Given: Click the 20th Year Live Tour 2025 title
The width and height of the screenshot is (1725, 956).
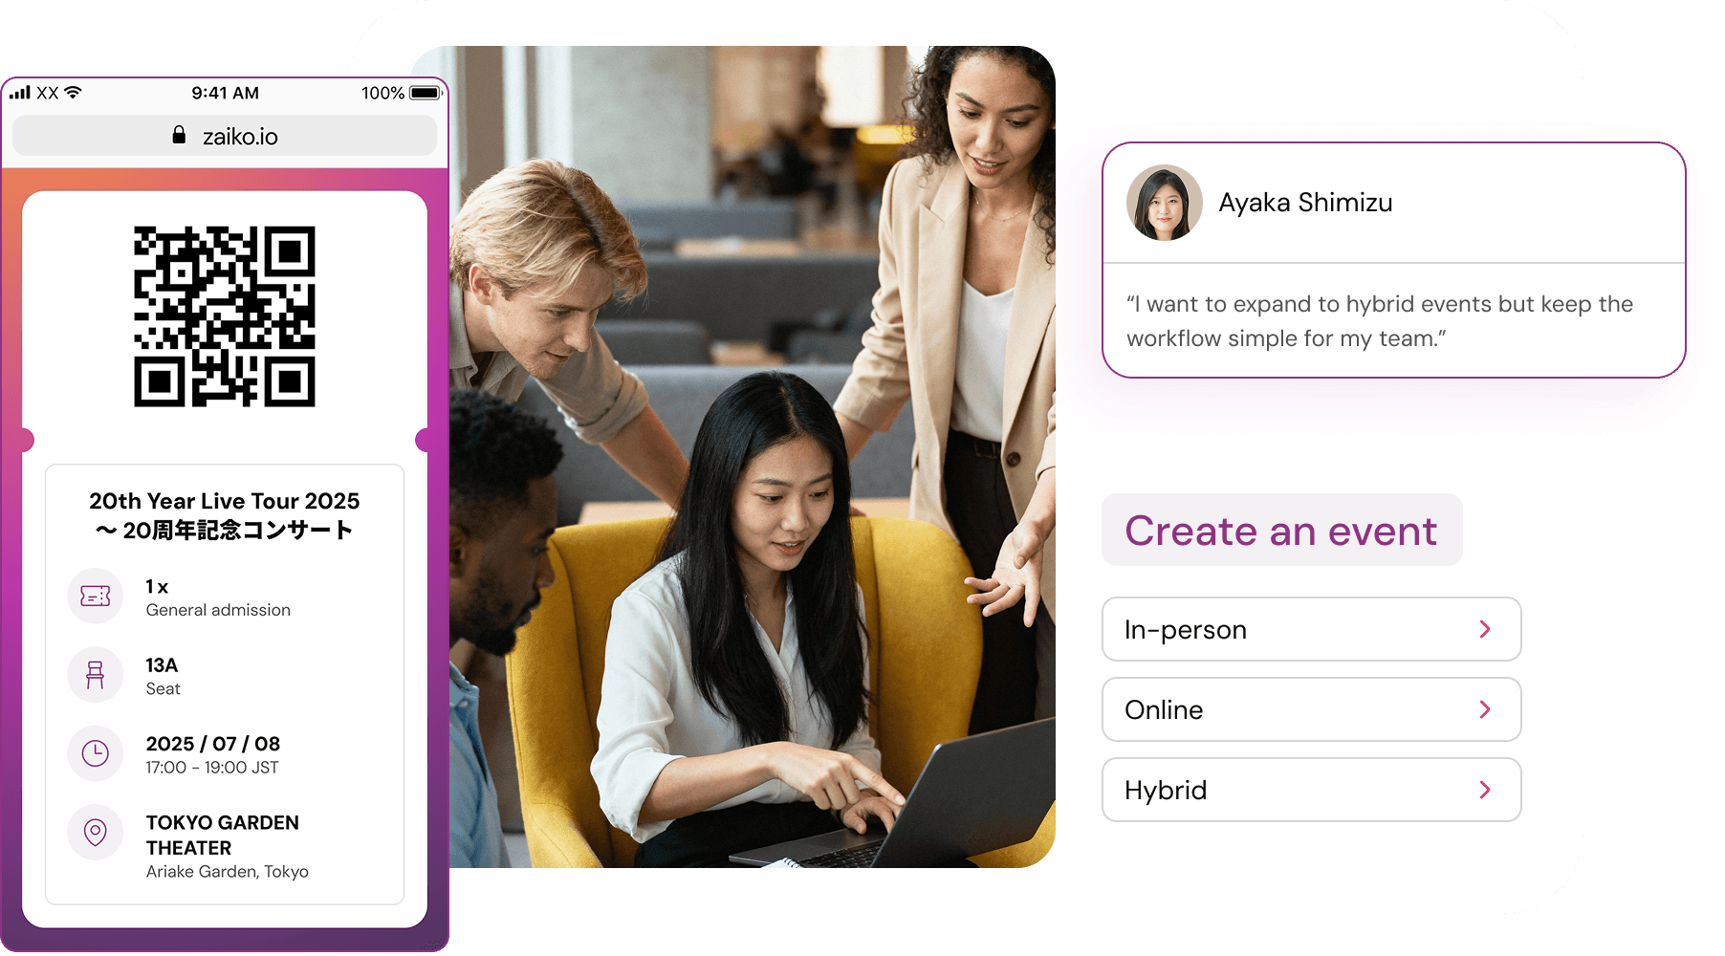Looking at the screenshot, I should [225, 501].
